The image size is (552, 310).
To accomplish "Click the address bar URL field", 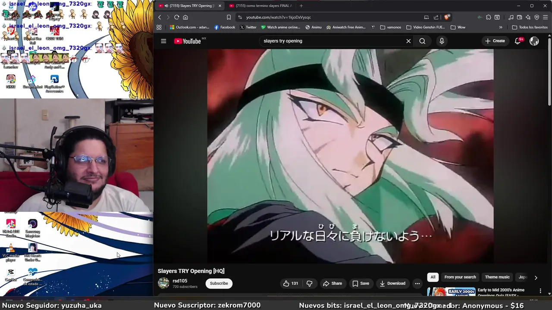I will [332, 17].
